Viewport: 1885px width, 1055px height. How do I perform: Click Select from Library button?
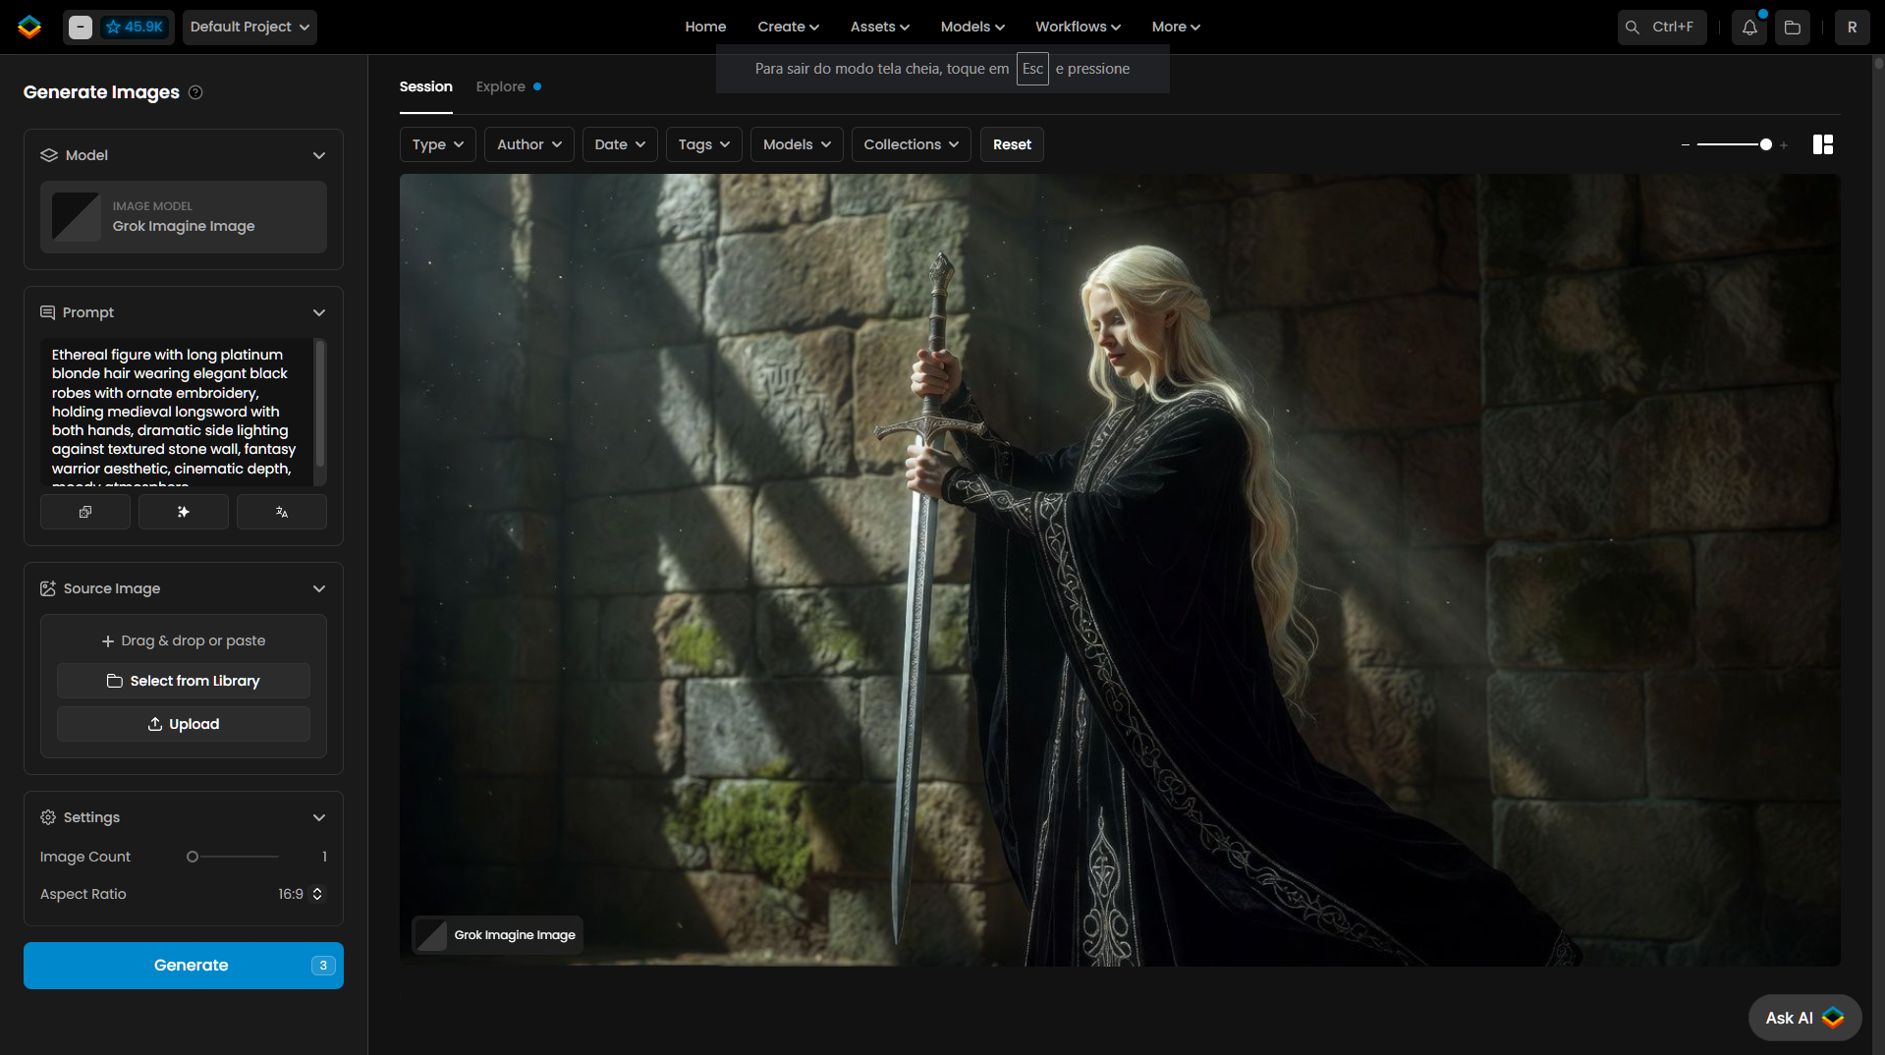point(184,681)
